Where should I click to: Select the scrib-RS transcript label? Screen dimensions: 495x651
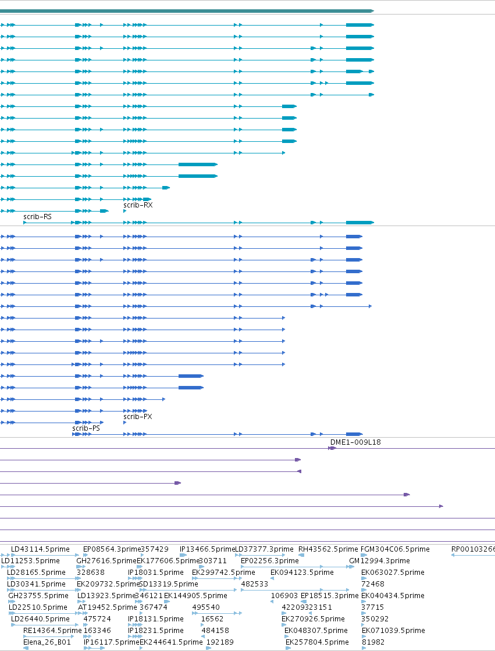pyautogui.click(x=37, y=217)
